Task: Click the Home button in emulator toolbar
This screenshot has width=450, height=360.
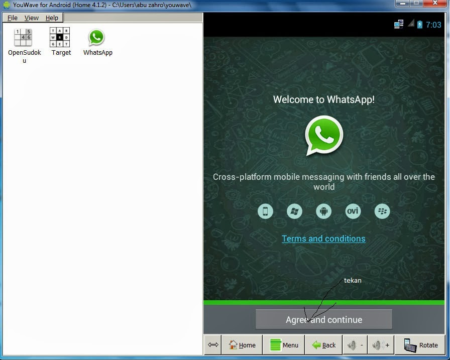Action: pyautogui.click(x=242, y=345)
